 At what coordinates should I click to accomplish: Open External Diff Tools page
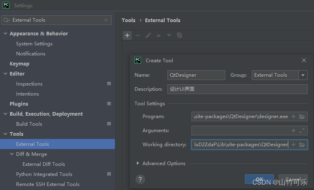tap(44, 164)
